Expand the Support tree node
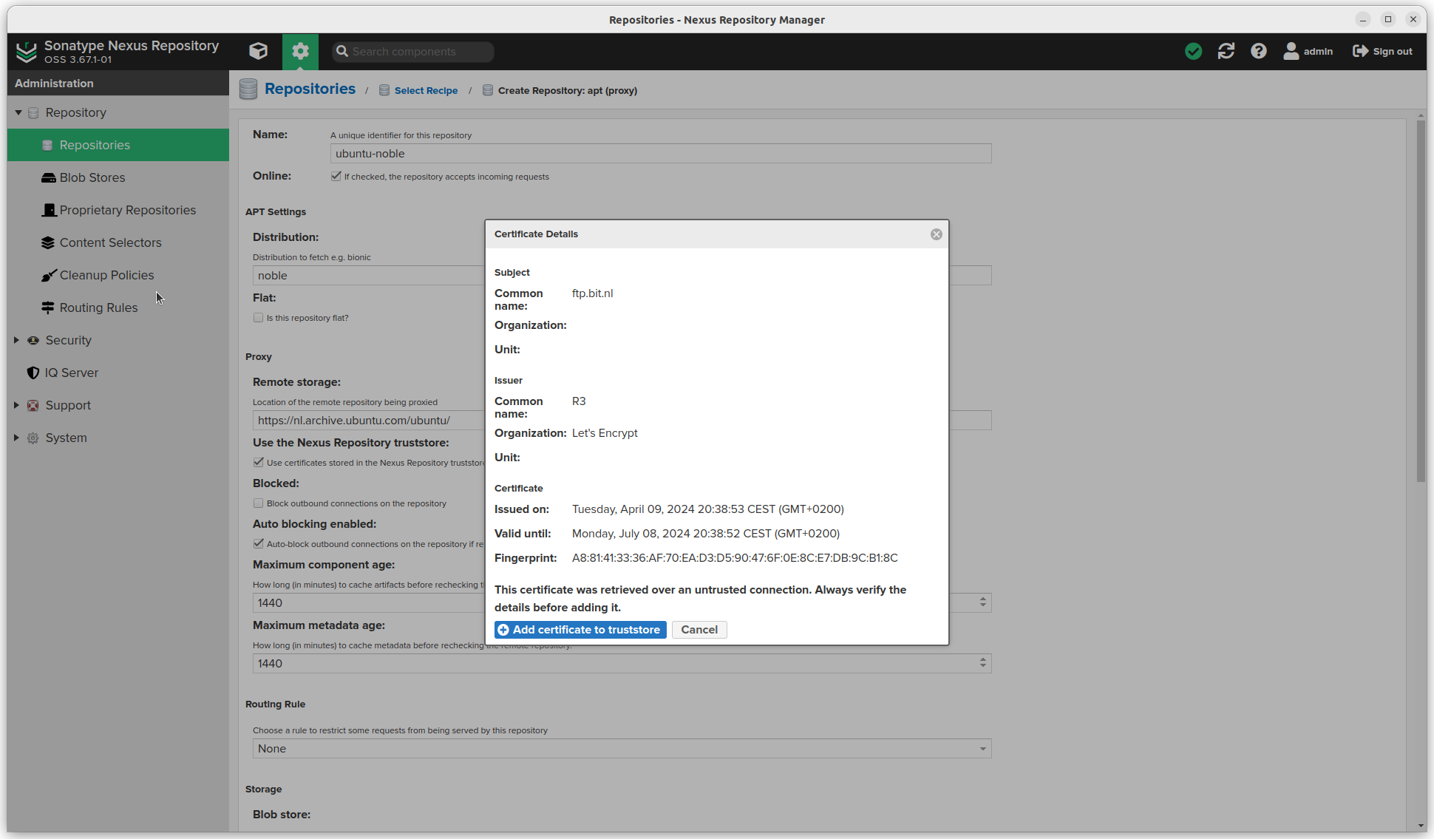The image size is (1434, 839). pyautogui.click(x=16, y=405)
